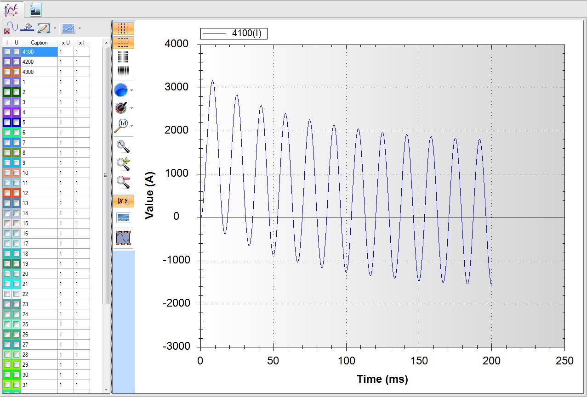
Task: Check the I checkbox for row 4100
Action: [x=7, y=52]
